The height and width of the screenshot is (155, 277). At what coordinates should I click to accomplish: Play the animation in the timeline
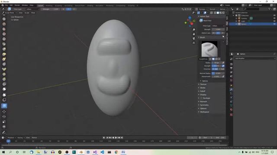pyautogui.click(x=116, y=138)
